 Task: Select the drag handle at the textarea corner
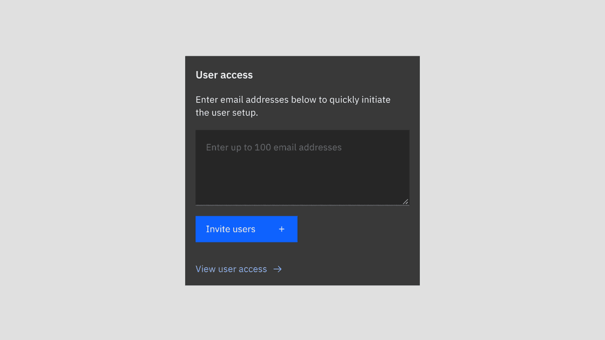[x=405, y=200]
